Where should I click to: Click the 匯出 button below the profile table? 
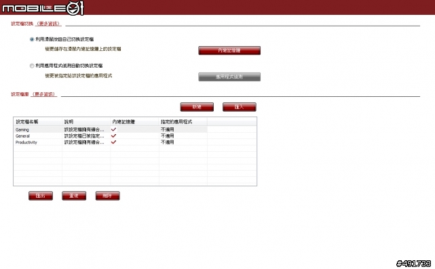(x=41, y=196)
